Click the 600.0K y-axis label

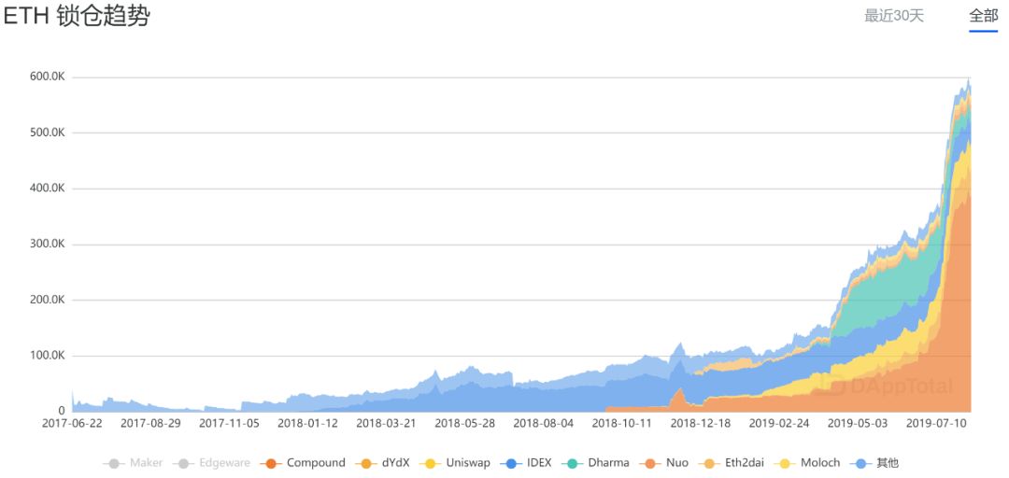click(47, 77)
